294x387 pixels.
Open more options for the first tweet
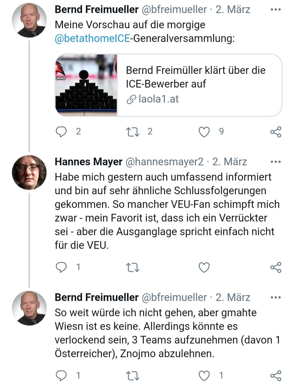click(276, 10)
